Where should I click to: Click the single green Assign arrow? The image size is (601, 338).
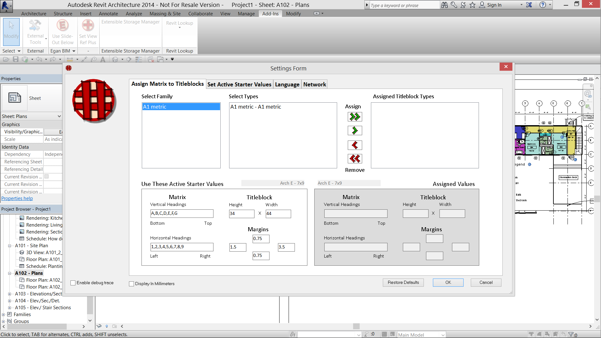(355, 131)
